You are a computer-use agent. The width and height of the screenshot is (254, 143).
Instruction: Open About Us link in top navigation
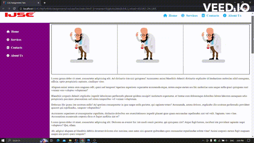[x=235, y=15]
